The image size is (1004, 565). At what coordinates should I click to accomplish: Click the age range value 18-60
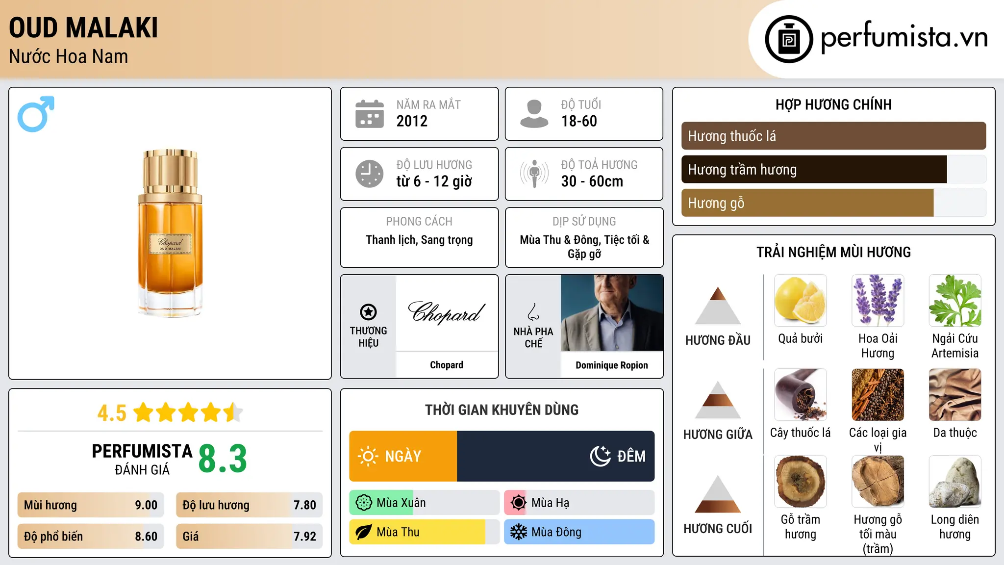(579, 121)
